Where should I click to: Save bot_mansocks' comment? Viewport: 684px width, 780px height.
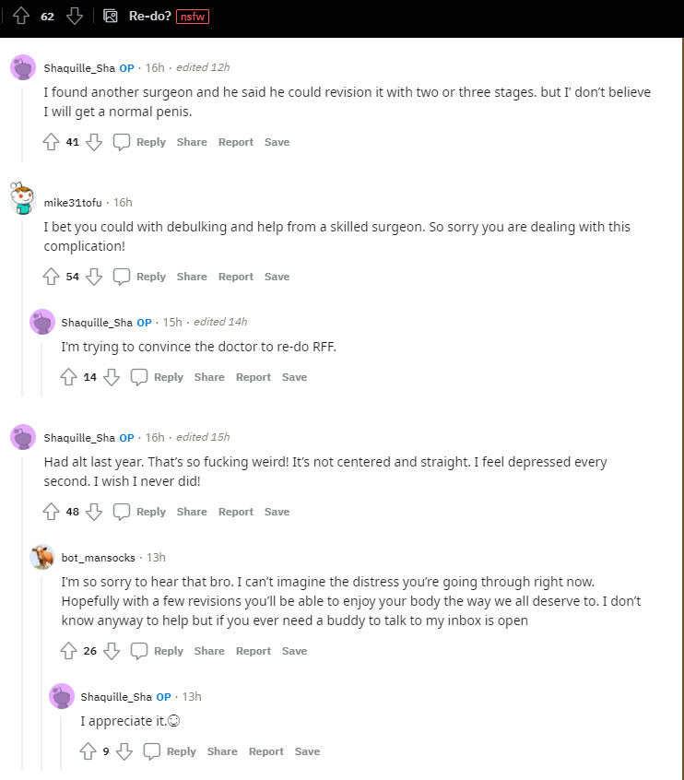coord(294,651)
